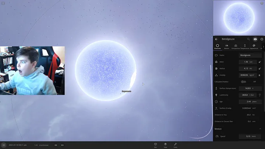Collapse the Motion section chevron

pos(260,129)
